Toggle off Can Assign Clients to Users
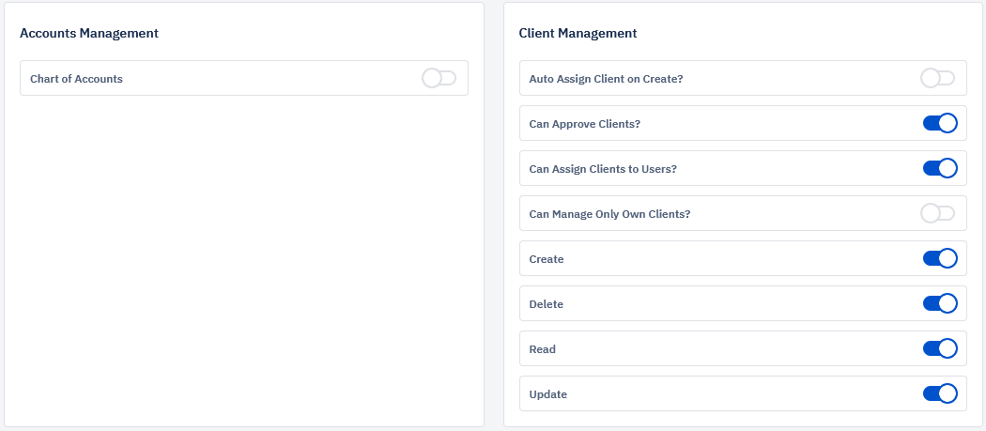Viewport: 986px width, 431px height. pyautogui.click(x=940, y=169)
